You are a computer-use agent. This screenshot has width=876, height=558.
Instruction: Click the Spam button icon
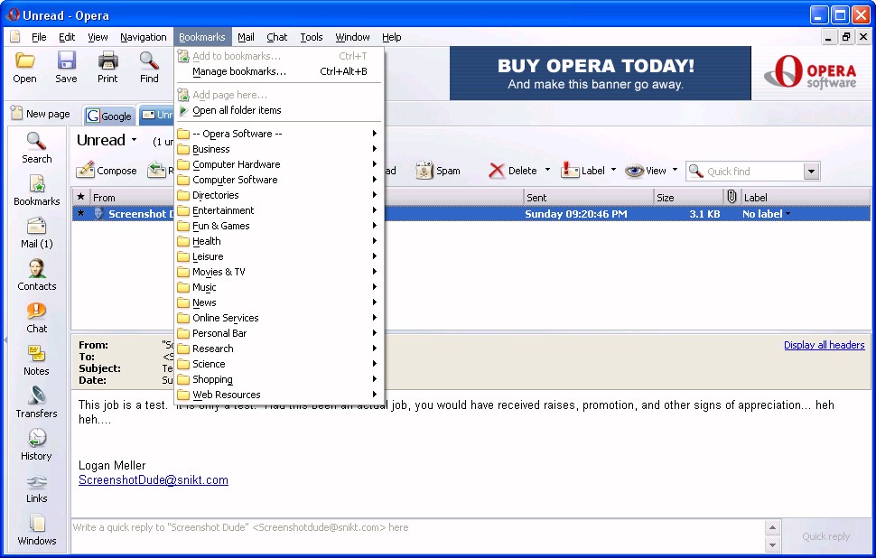point(424,171)
